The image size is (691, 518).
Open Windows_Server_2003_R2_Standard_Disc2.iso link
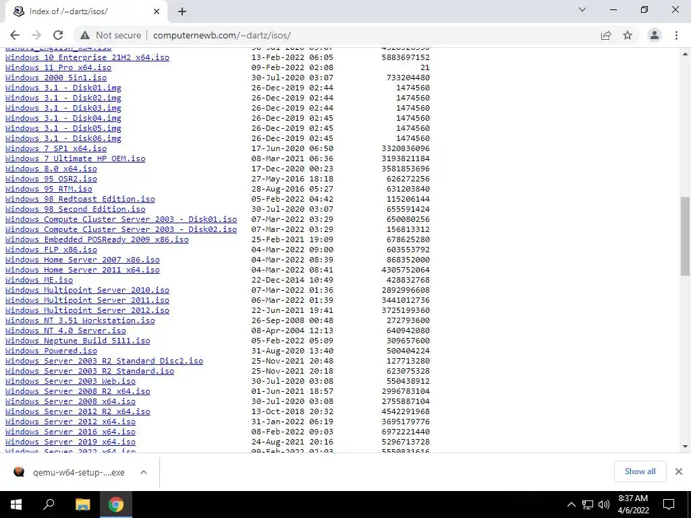[x=104, y=362]
